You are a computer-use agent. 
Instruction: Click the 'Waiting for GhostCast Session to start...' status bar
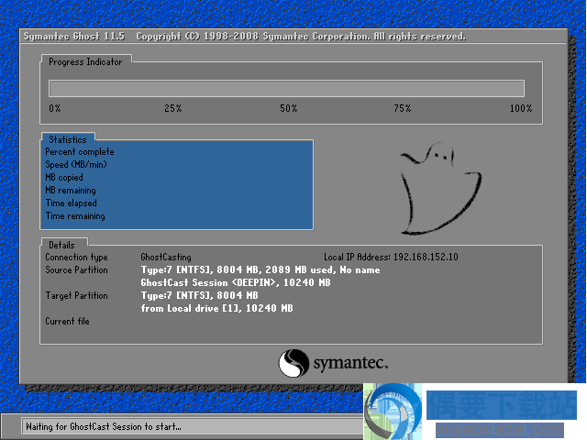[x=193, y=427]
